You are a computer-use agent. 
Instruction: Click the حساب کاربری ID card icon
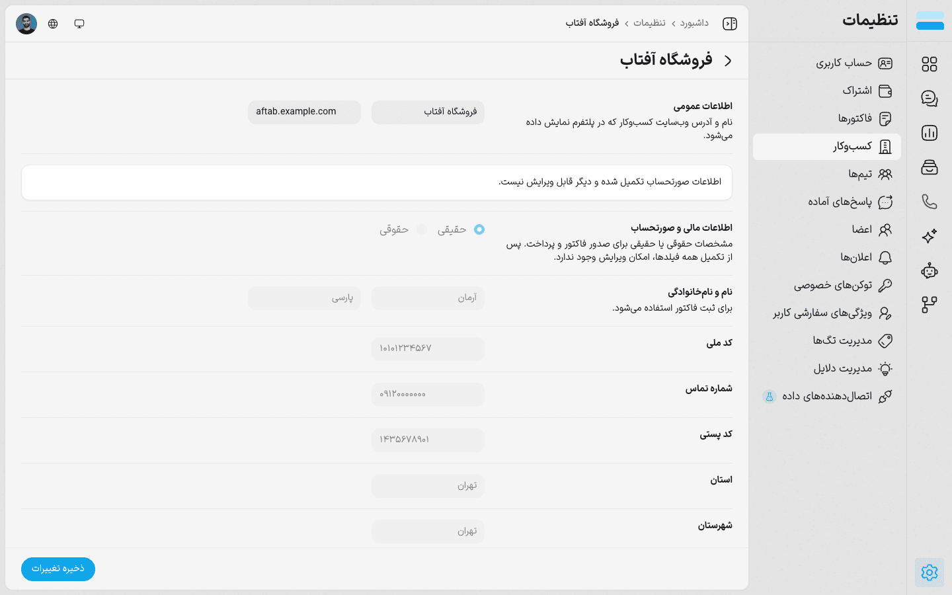pyautogui.click(x=885, y=63)
